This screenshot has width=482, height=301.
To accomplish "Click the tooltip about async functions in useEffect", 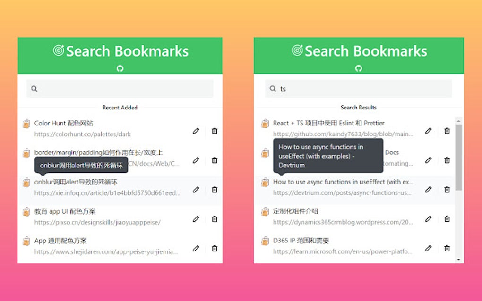I will pos(327,156).
